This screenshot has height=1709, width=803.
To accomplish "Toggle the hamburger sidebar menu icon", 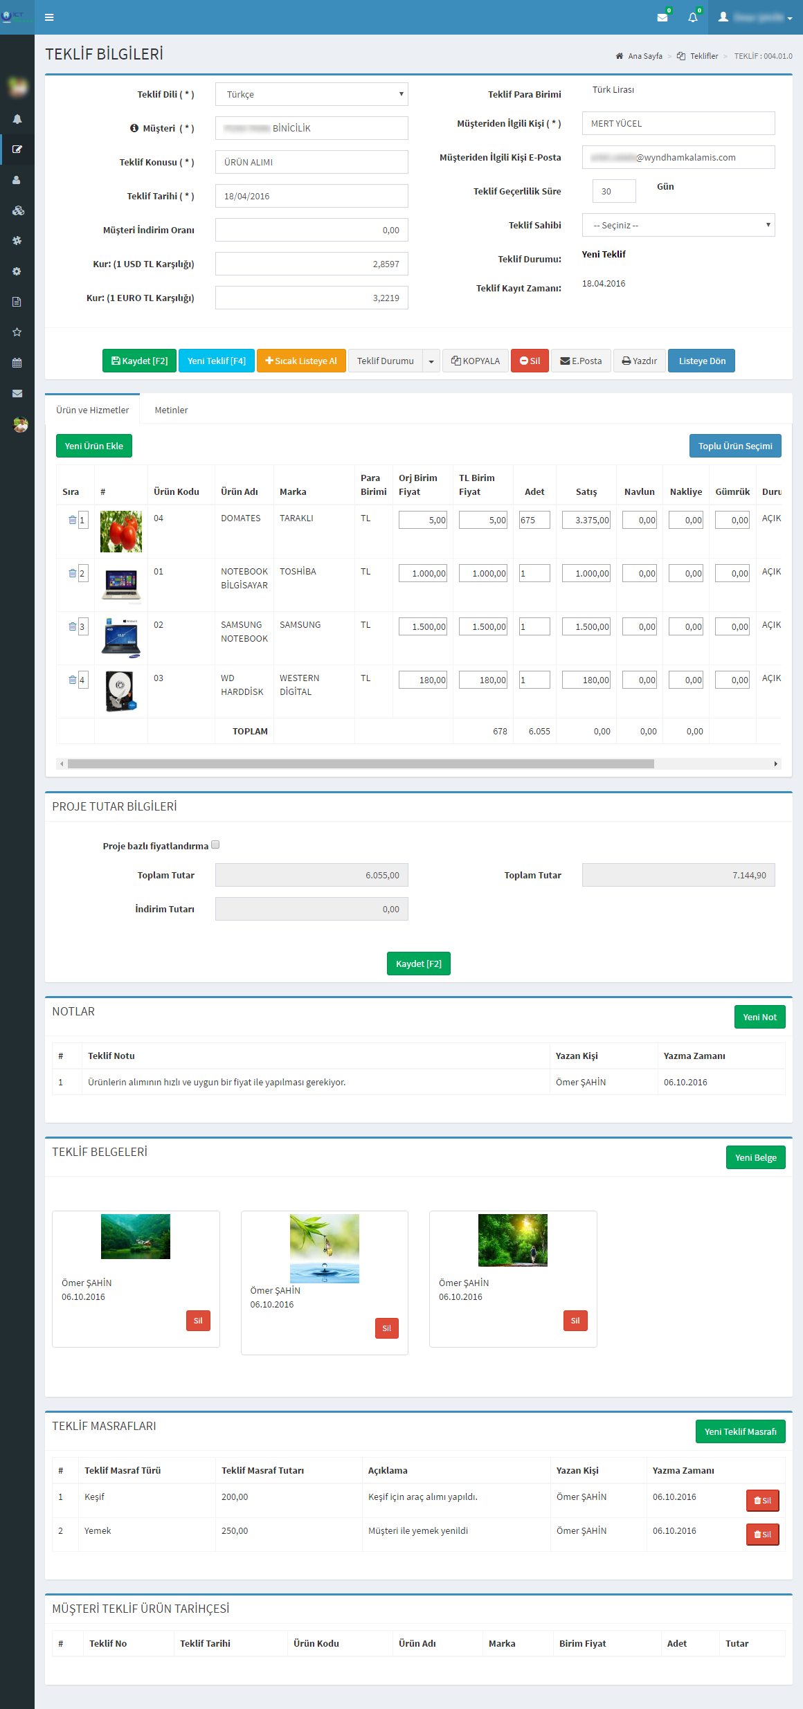I will (x=49, y=17).
